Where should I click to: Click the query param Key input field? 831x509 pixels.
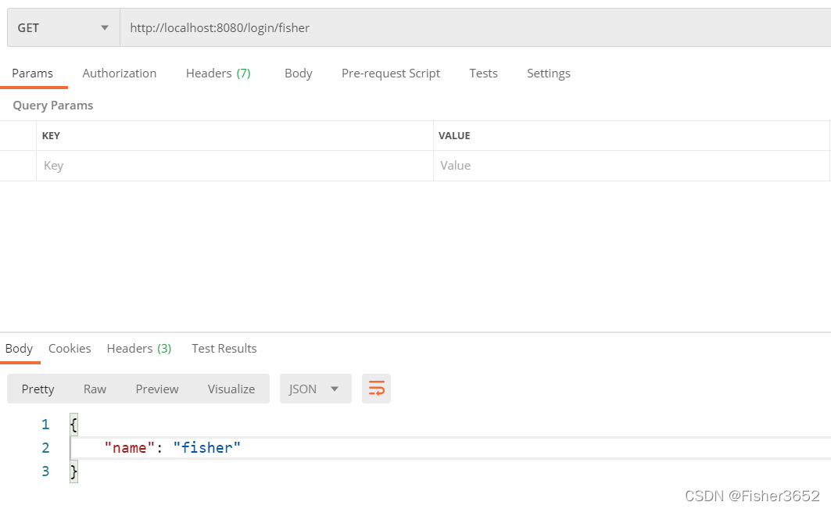pyautogui.click(x=235, y=166)
